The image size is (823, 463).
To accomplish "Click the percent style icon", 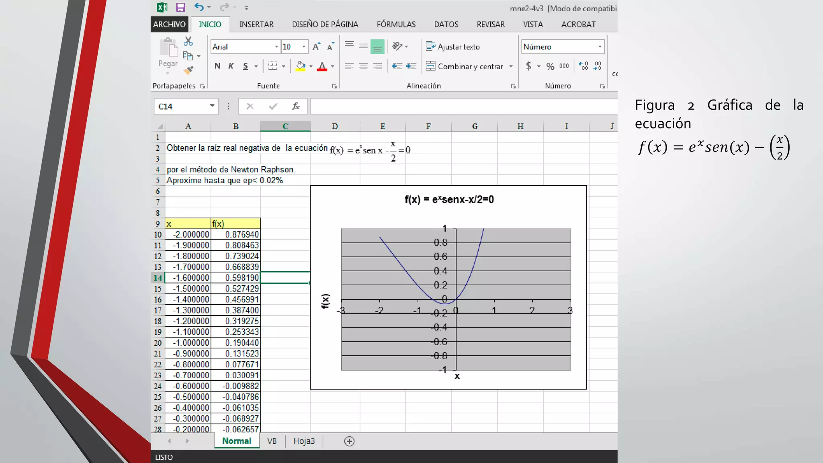I will (x=550, y=66).
